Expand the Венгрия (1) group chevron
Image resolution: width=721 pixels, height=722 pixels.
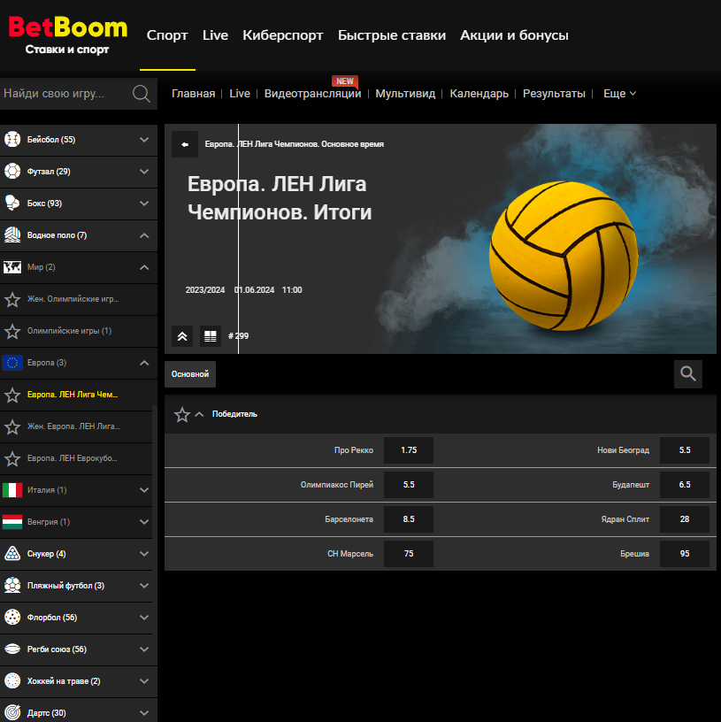pyautogui.click(x=144, y=522)
